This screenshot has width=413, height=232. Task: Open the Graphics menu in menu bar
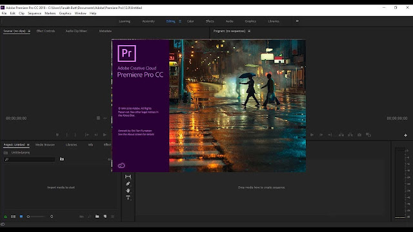[x=65, y=13]
